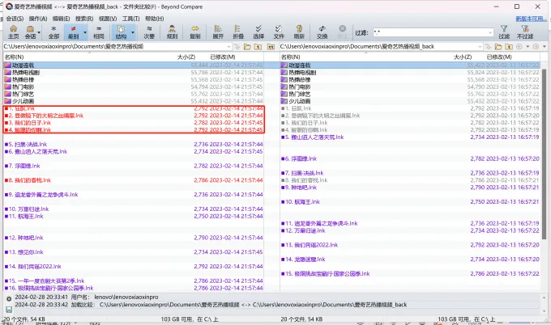Viewport: 551px width, 325px height.
Task: Open the 会话 button's dropdown arrow
Action: pyautogui.click(x=39, y=32)
